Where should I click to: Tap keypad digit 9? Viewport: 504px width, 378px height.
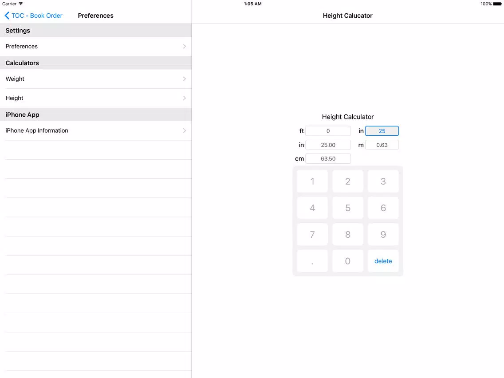click(383, 234)
